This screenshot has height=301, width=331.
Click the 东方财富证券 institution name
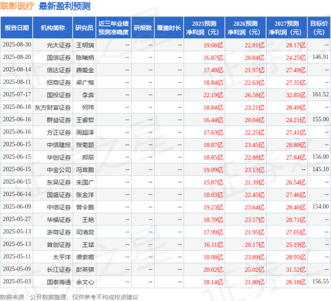tap(52, 107)
